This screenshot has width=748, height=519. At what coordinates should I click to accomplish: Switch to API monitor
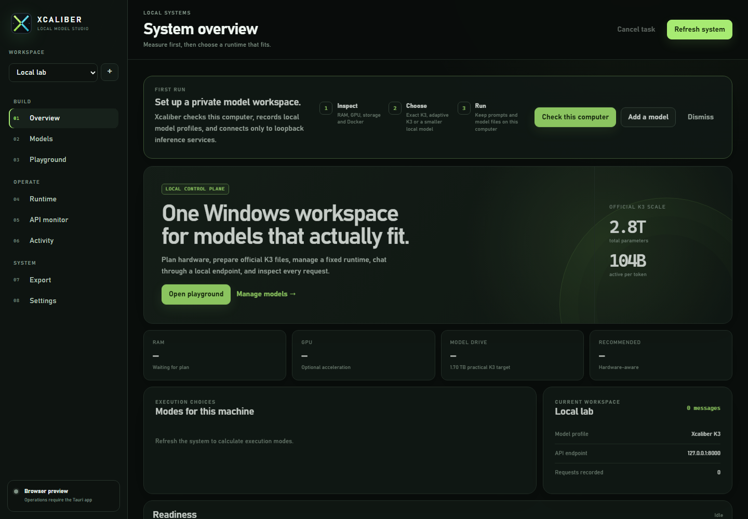coord(63,220)
